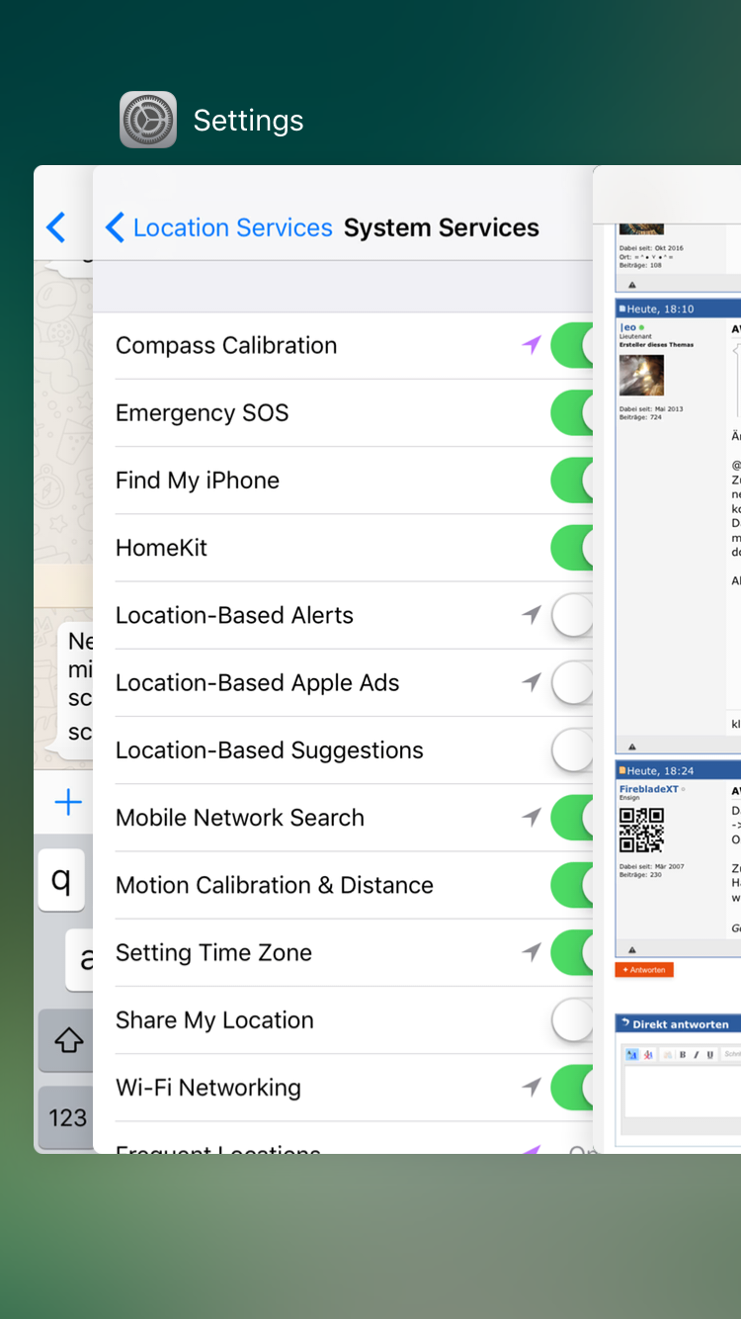Tap location arrow beside Setting Time Zone
The width and height of the screenshot is (741, 1319).
533,952
